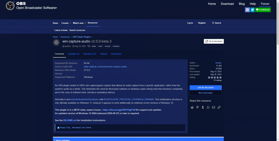Screen dimensions: 279x141
Task: Expand the Forums dropdown arrow
Action: coord(70,23)
